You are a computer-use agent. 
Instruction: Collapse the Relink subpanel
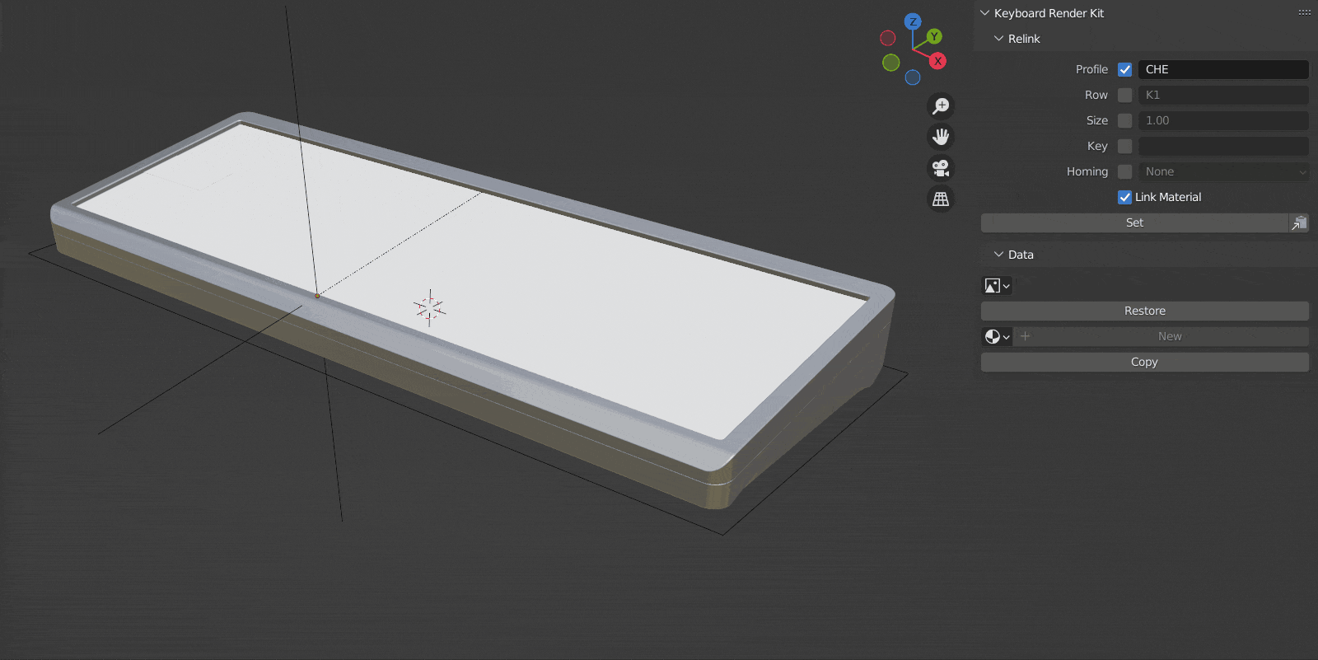coord(998,39)
